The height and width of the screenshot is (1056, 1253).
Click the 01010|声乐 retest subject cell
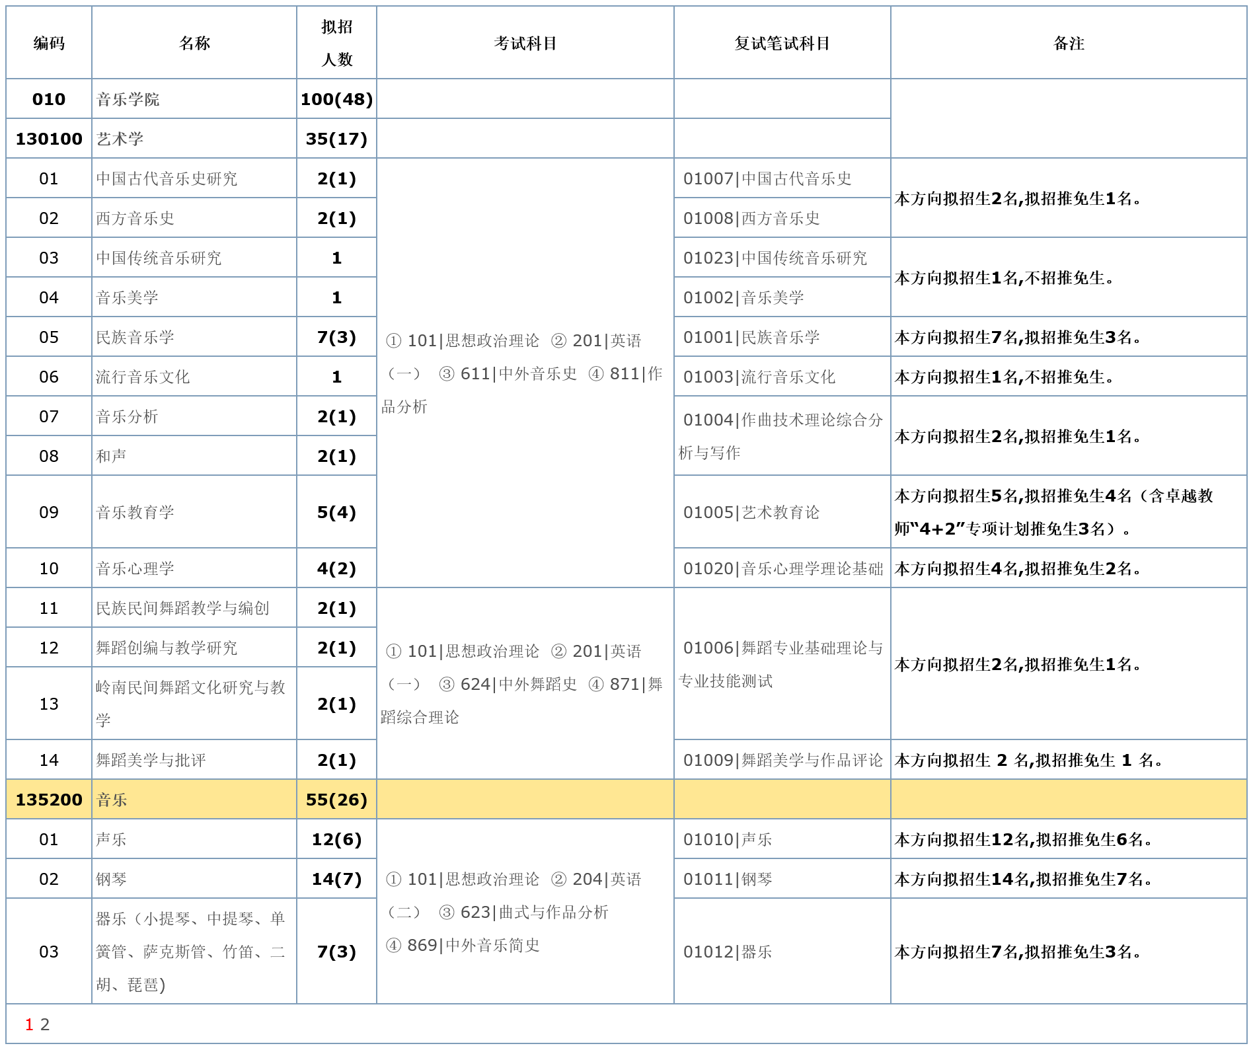click(x=727, y=840)
